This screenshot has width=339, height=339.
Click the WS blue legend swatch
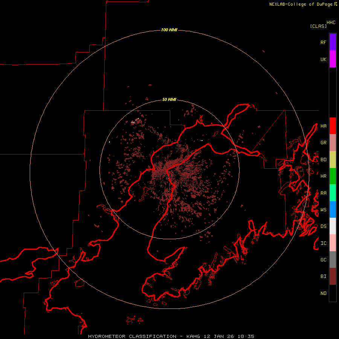333,209
